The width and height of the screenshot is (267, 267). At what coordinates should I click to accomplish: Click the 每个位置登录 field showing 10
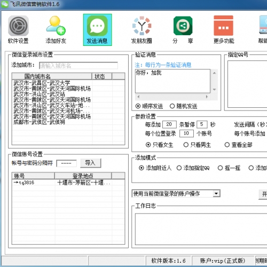(x=186, y=133)
